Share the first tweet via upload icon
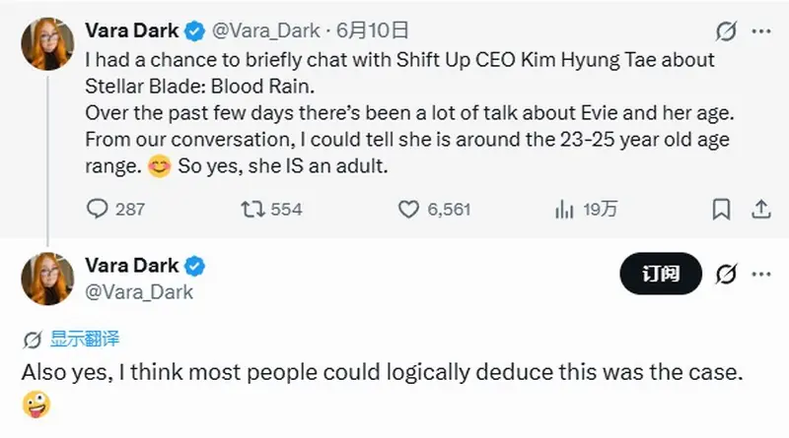Image resolution: width=789 pixels, height=438 pixels. pyautogui.click(x=760, y=209)
